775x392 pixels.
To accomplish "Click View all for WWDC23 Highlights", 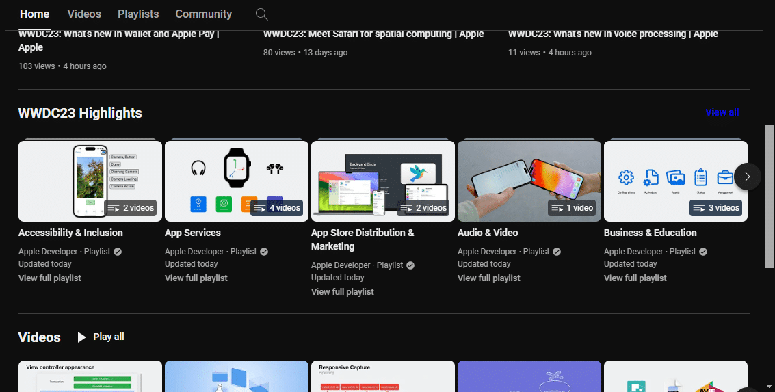I will tap(722, 112).
